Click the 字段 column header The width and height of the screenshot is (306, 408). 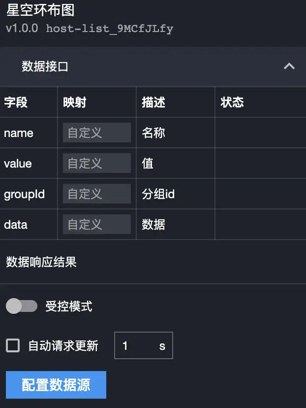16,102
